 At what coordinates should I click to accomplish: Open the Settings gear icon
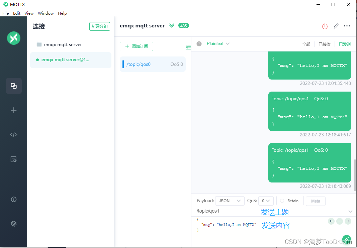pyautogui.click(x=14, y=224)
